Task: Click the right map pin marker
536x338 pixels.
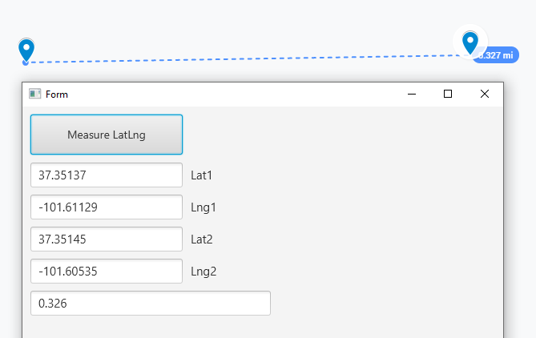Action: (470, 42)
